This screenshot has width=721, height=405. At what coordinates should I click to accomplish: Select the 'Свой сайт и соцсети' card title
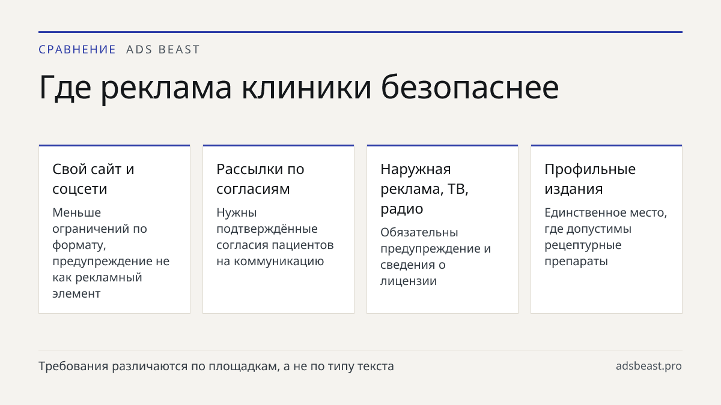(x=93, y=179)
